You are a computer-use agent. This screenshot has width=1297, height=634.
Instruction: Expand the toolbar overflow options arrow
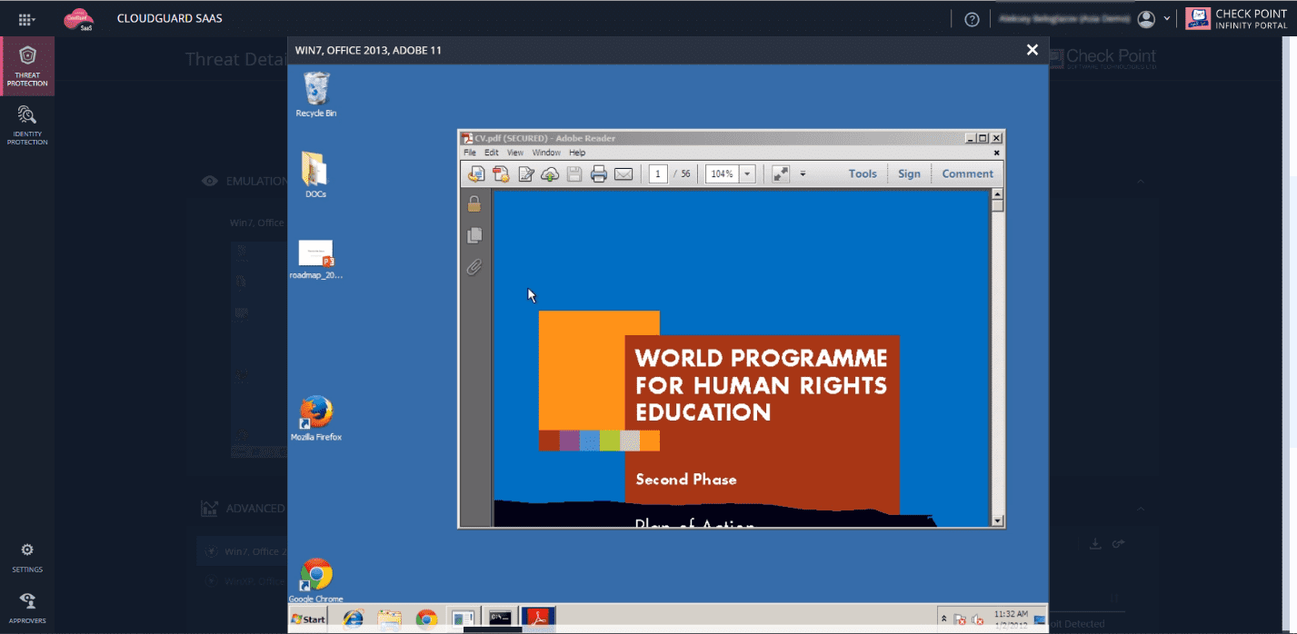pyautogui.click(x=803, y=174)
